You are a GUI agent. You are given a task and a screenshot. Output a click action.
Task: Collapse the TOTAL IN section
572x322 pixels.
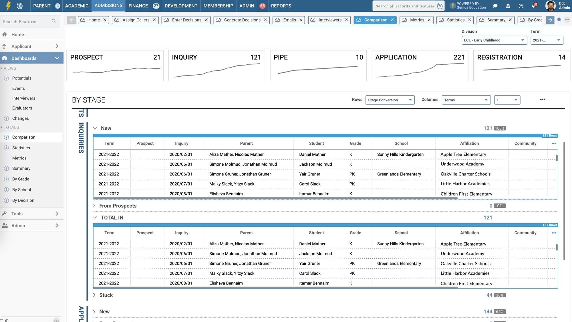coord(95,218)
